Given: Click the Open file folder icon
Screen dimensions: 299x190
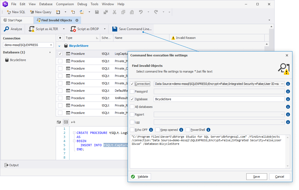Looking at the screenshot, I should (82, 12).
